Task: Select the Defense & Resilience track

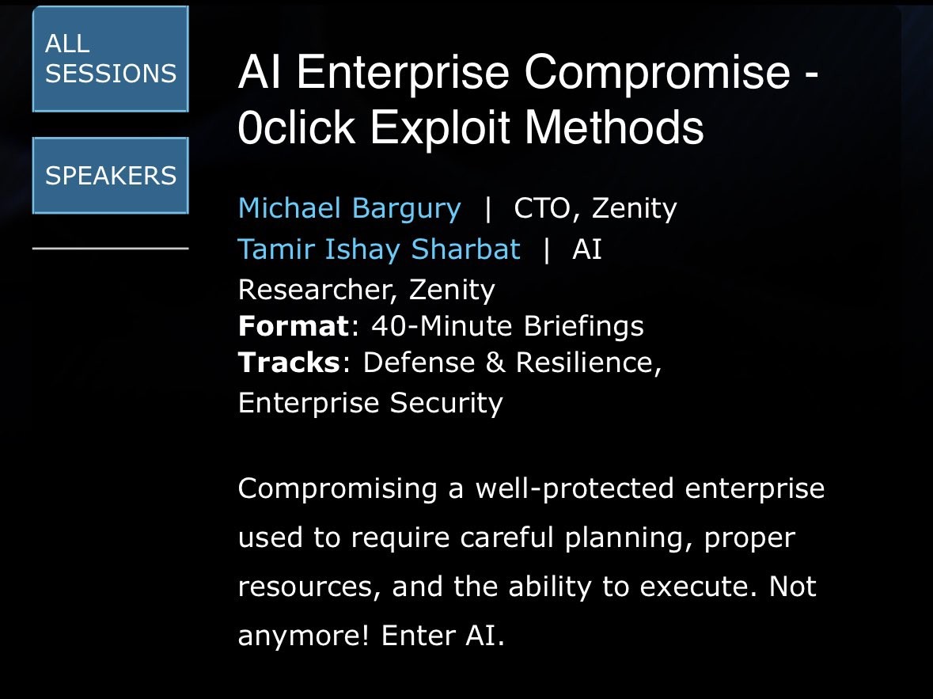Action: [x=512, y=363]
